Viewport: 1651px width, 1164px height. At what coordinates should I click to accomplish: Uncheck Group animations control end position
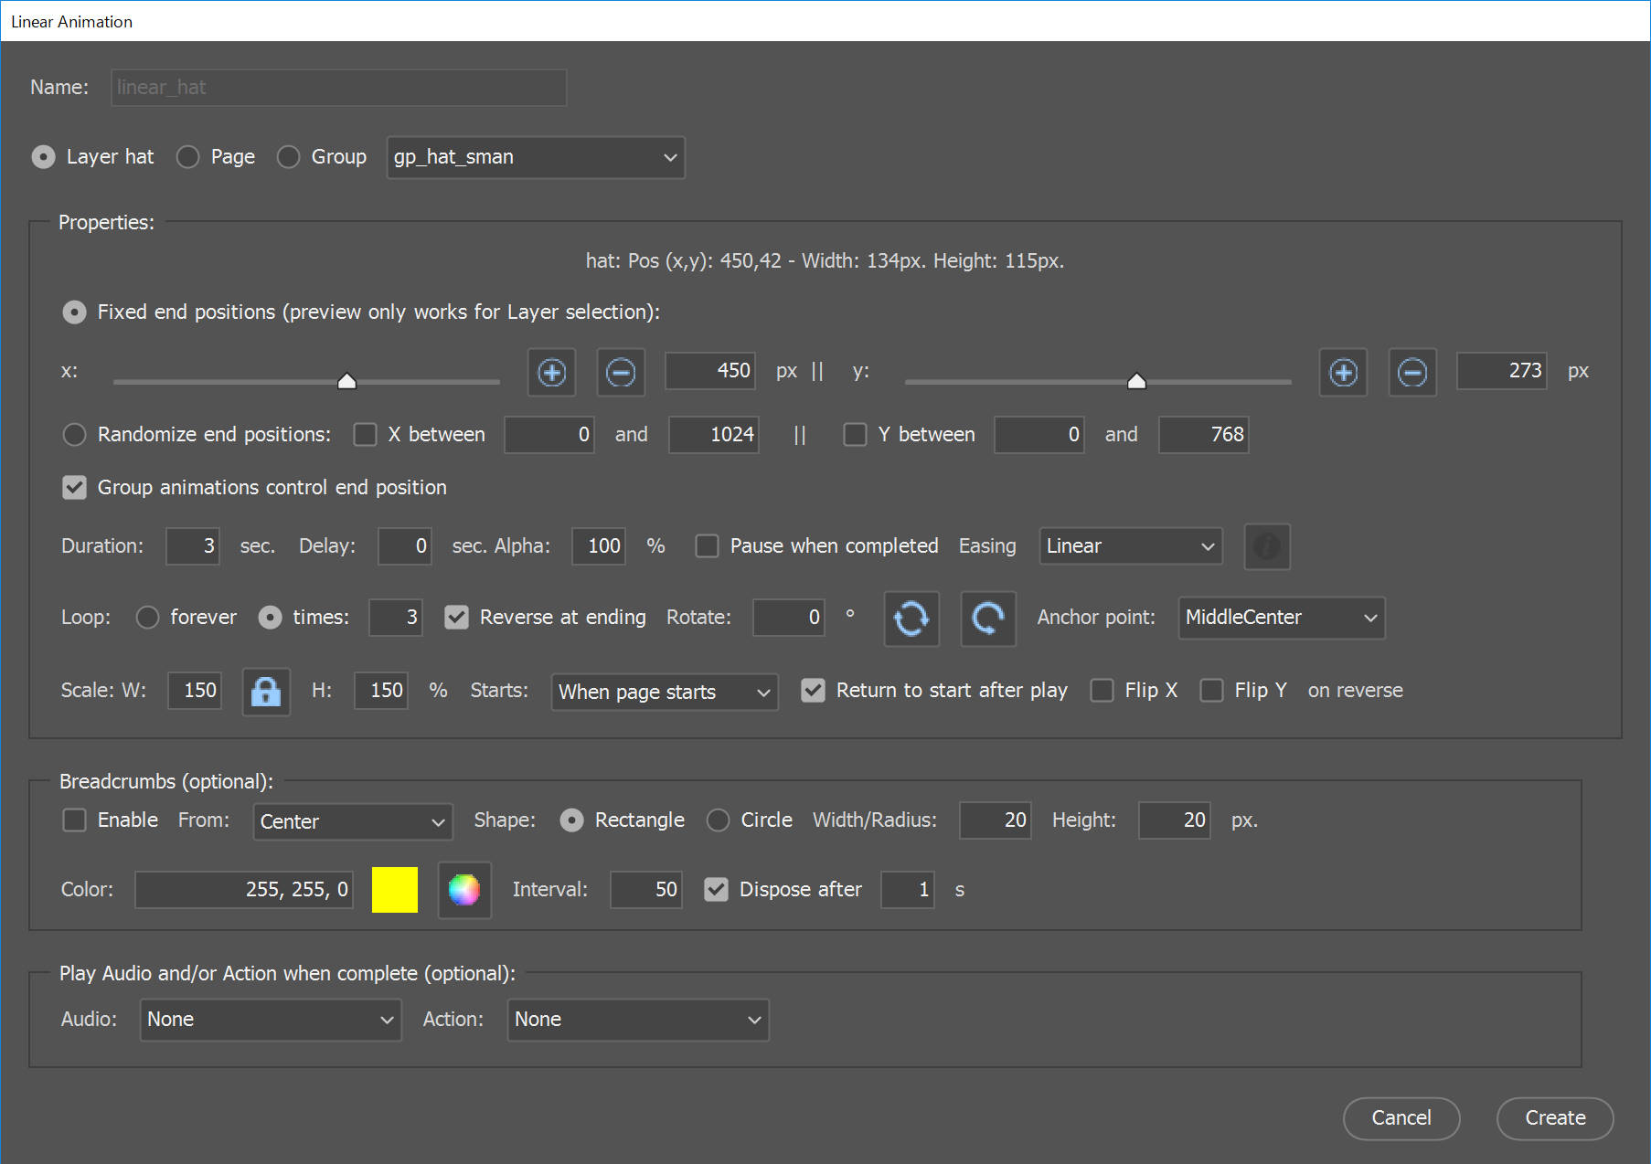click(74, 487)
